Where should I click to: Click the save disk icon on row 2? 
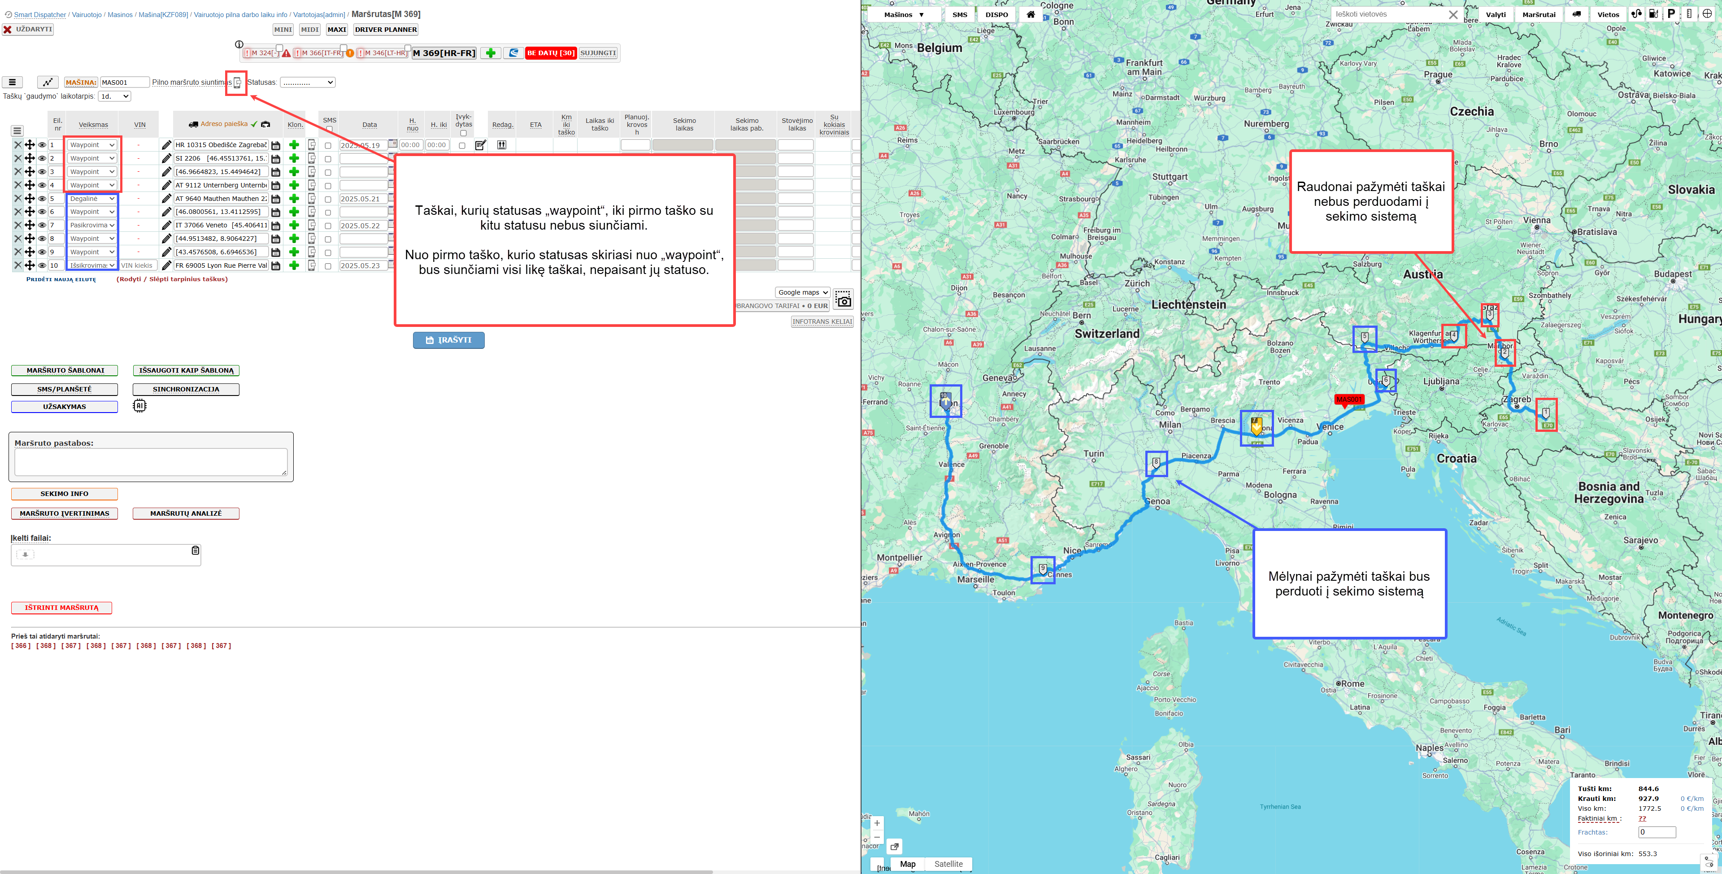275,158
